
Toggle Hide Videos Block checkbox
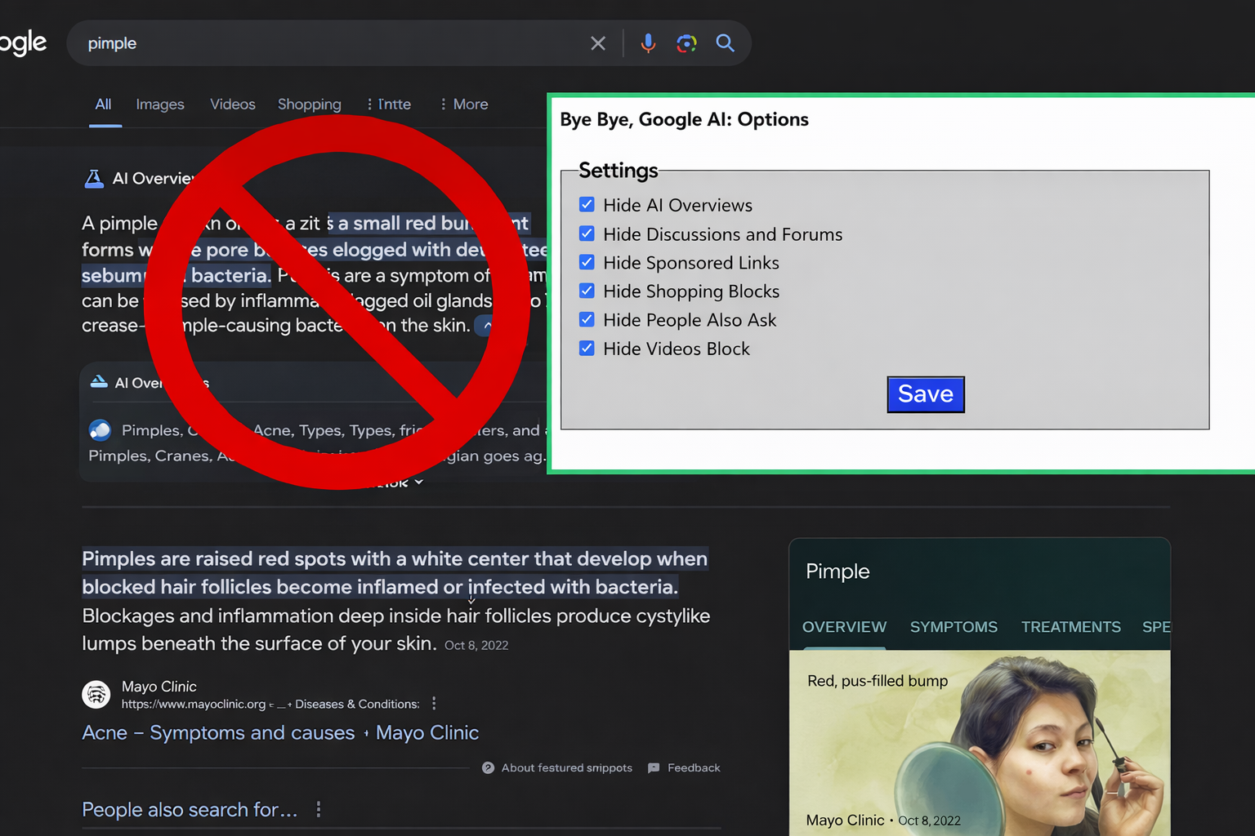587,349
